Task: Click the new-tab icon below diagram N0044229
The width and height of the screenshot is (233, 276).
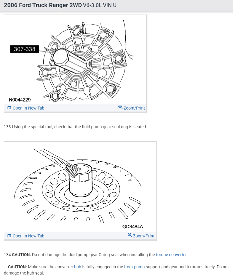Action: pos(9,108)
